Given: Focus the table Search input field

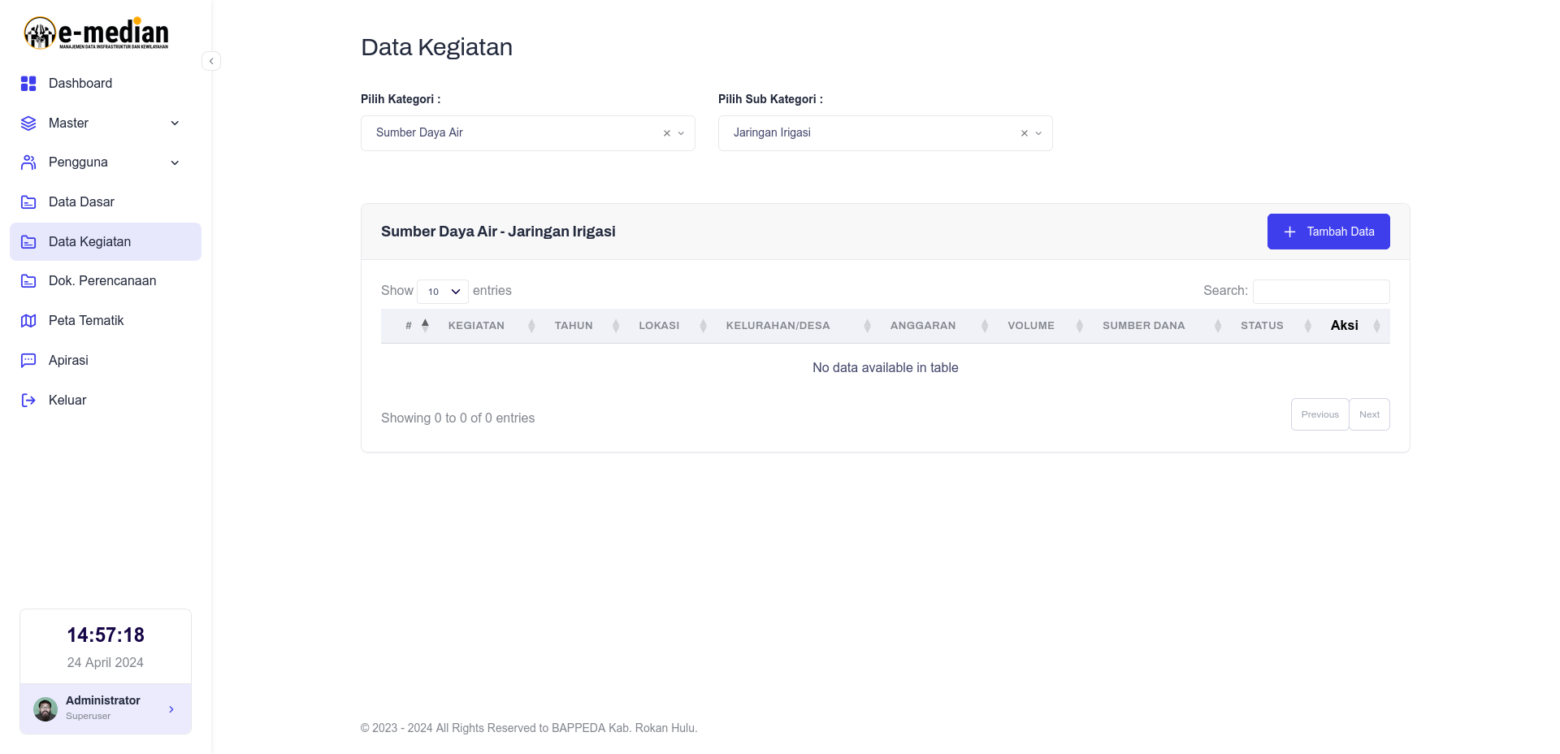Looking at the screenshot, I should tap(1321, 292).
